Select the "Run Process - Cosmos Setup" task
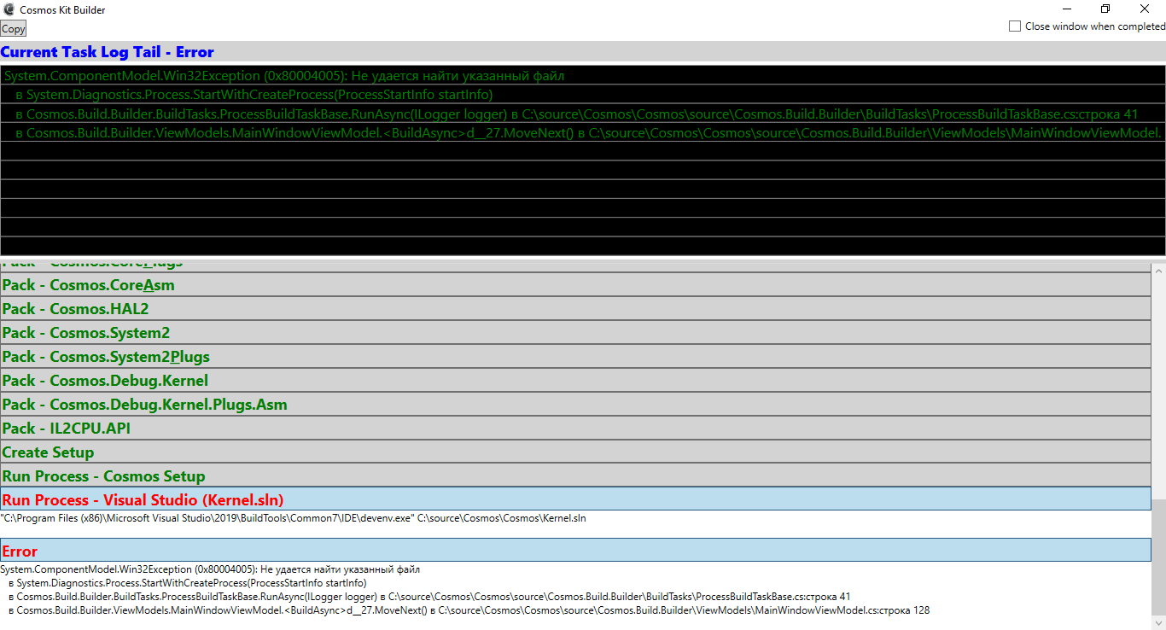 [102, 475]
